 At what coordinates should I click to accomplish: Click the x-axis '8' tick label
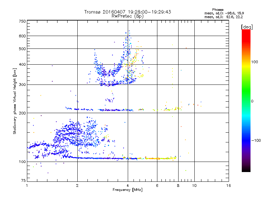click(x=178, y=186)
